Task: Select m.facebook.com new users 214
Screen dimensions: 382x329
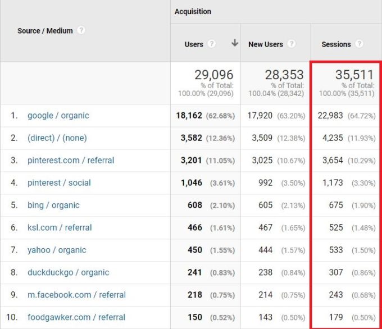Action: 266,295
